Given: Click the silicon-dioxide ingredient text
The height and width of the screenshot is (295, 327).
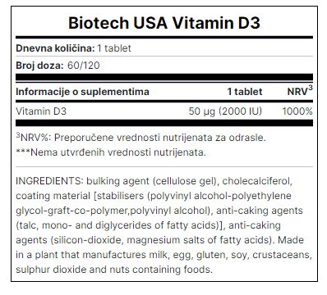Looking at the screenshot, I should [x=87, y=240].
